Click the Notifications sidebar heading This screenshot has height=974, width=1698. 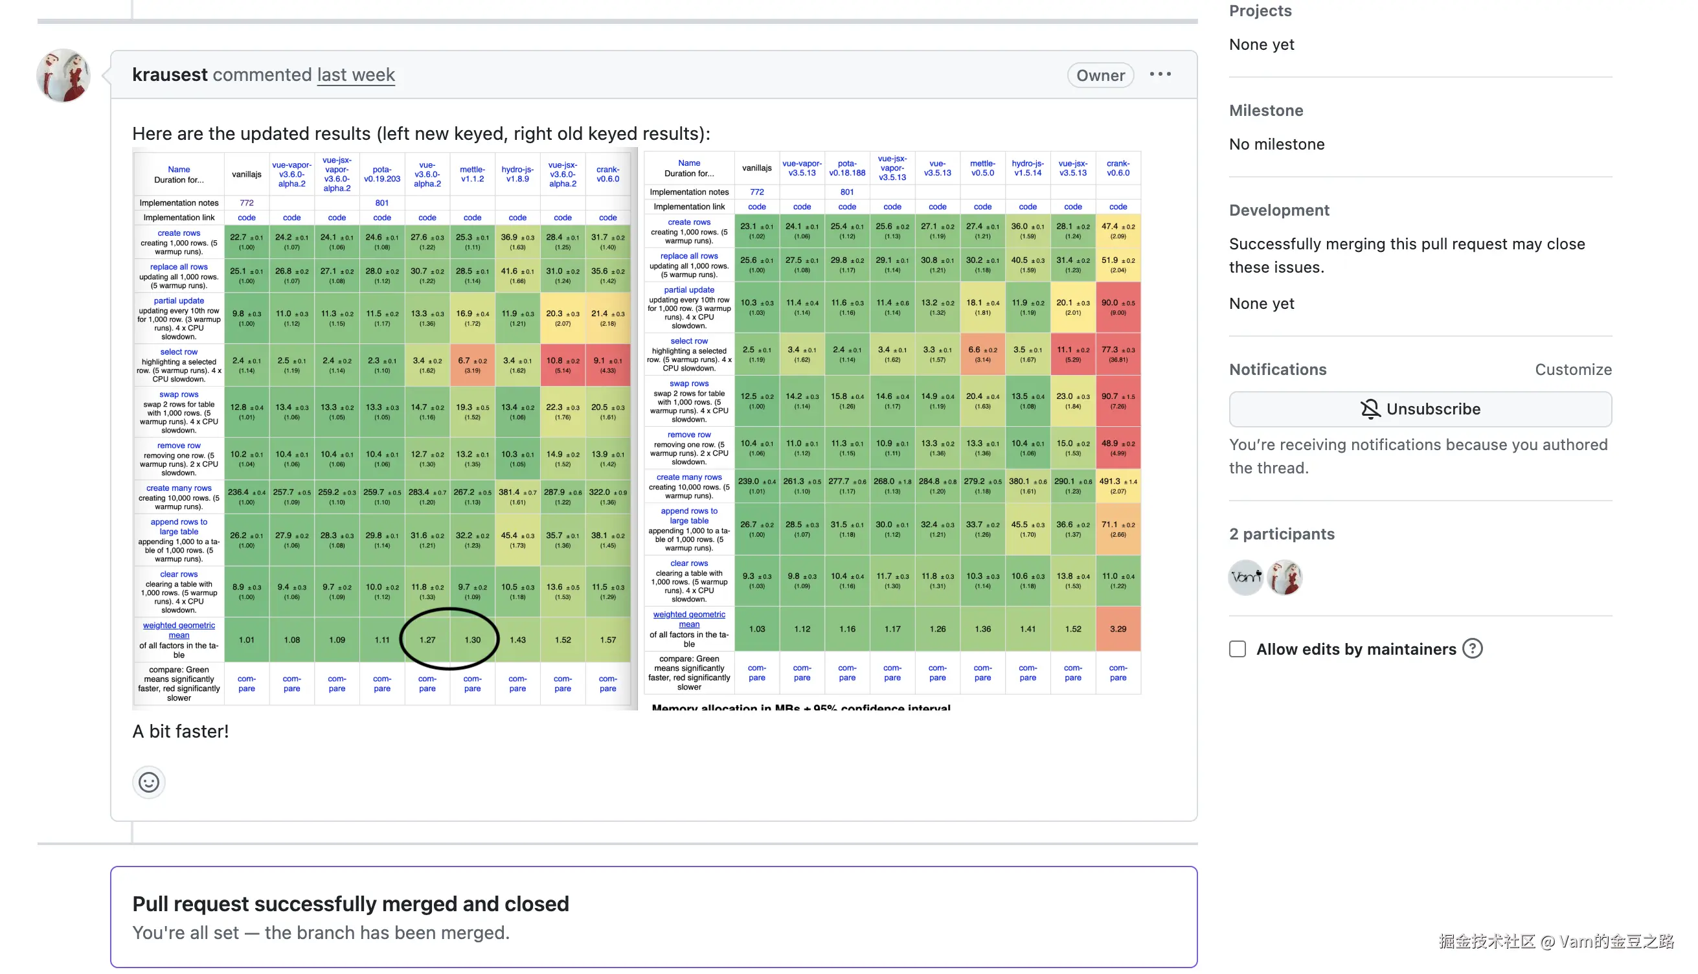pyautogui.click(x=1276, y=369)
